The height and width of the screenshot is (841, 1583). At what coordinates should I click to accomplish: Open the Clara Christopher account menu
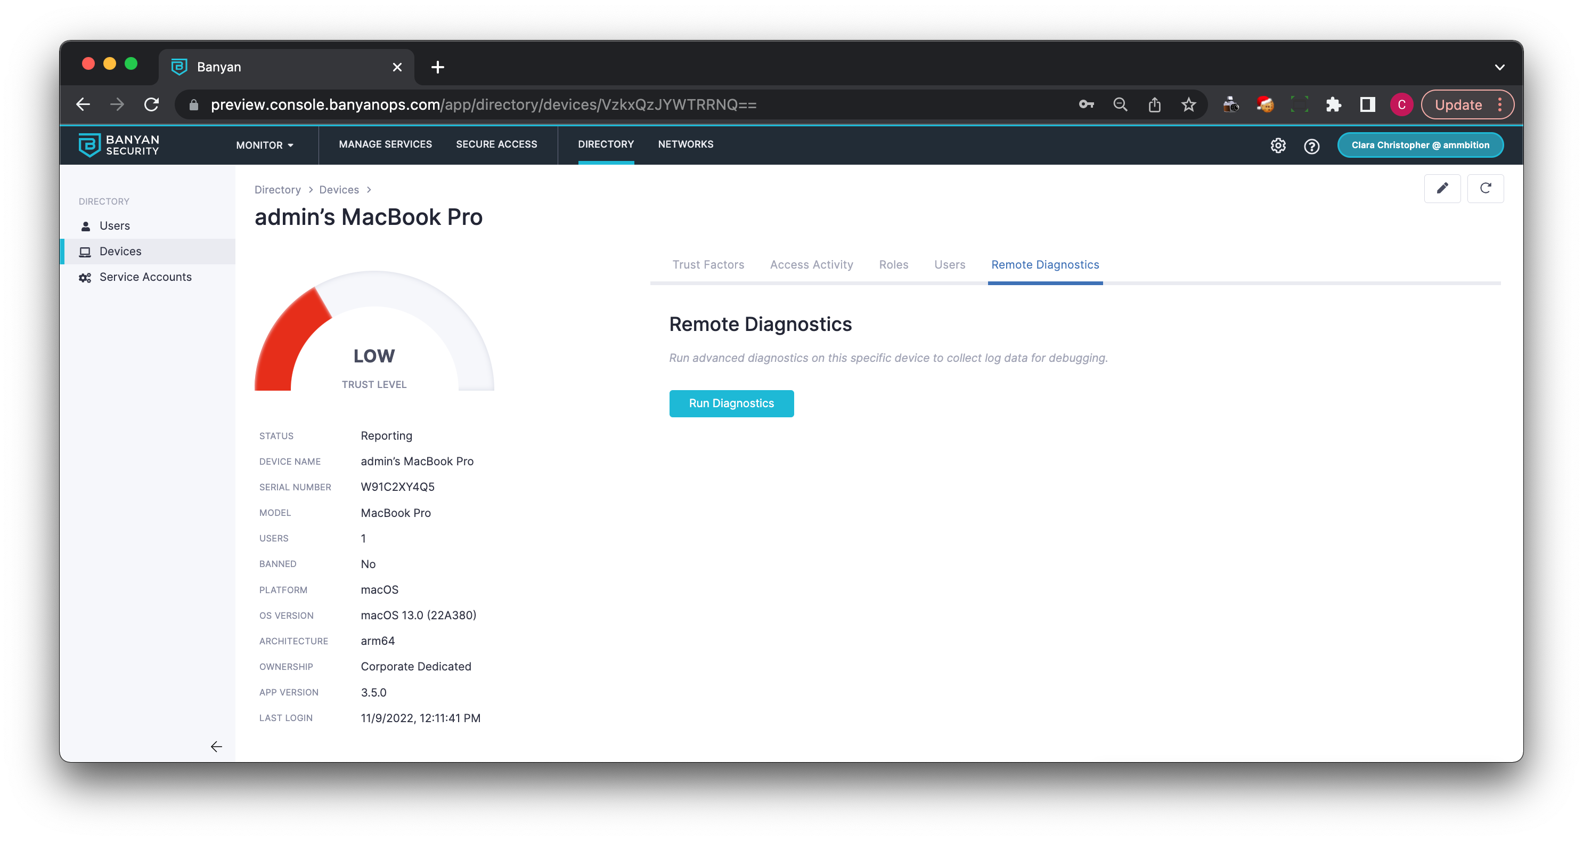click(x=1419, y=145)
